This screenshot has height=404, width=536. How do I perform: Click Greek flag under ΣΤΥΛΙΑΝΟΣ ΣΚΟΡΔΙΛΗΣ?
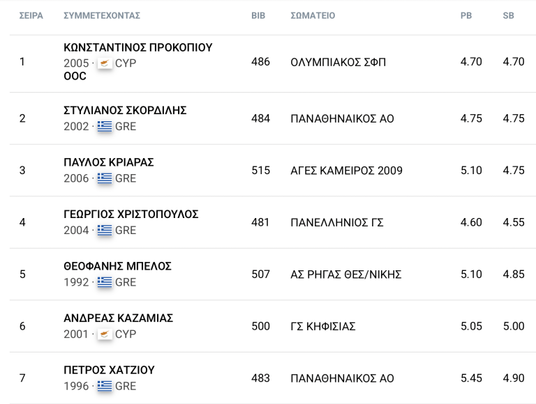point(105,127)
